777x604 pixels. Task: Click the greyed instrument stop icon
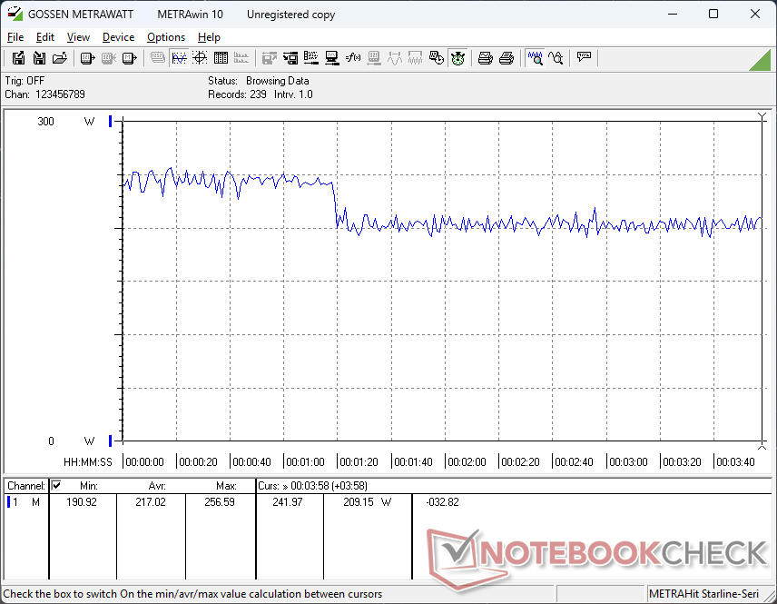tap(109, 58)
